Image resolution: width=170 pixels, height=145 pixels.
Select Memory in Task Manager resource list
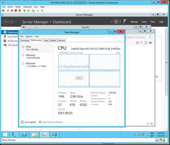(x=37, y=56)
